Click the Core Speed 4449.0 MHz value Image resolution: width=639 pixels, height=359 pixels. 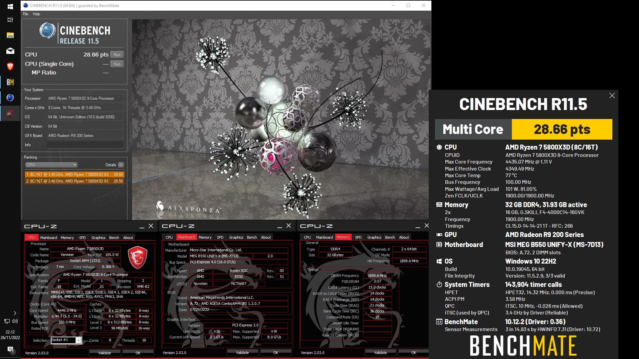pos(67,310)
